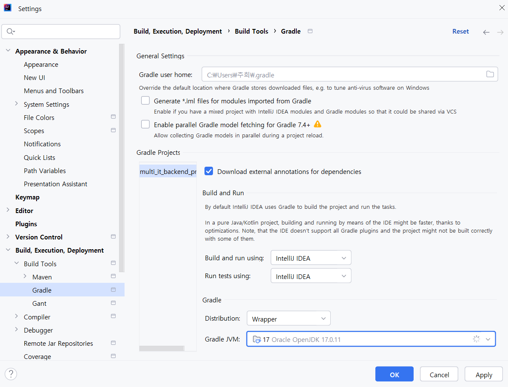
Task: Select Notifications in the settings tree
Action: tap(42, 144)
